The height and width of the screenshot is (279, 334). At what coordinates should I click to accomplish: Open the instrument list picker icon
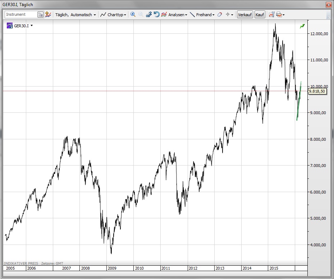(x=41, y=15)
